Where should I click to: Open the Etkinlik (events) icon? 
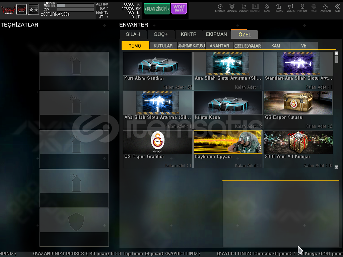click(x=220, y=7)
